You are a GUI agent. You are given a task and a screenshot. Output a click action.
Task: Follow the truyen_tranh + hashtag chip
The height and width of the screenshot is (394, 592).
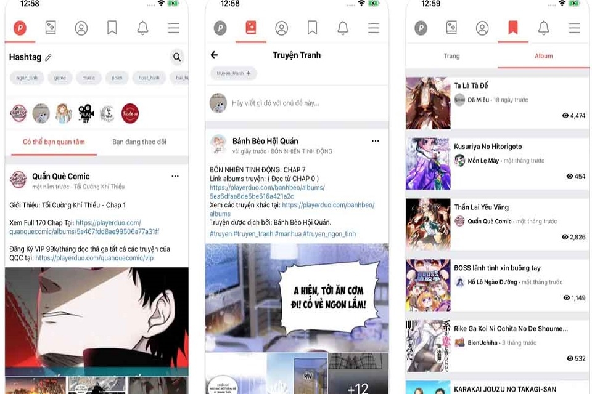click(x=233, y=73)
